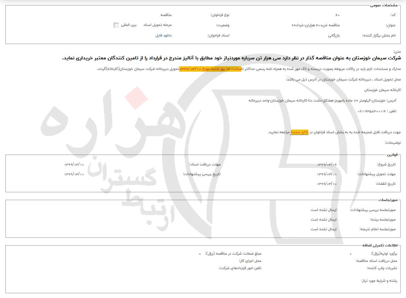Select the code value ۴۰
This screenshot has width=406, height=298.
point(337,15)
